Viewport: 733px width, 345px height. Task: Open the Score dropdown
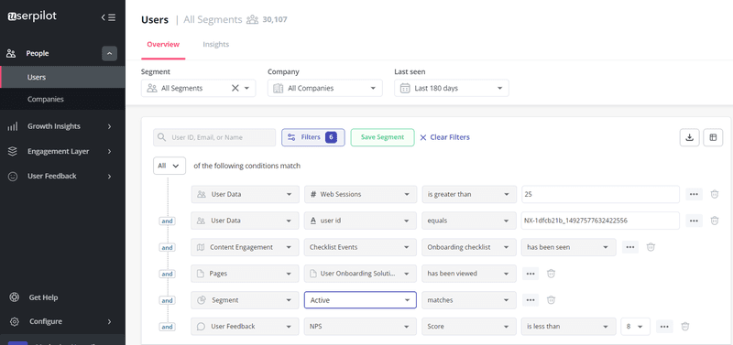[x=469, y=327]
